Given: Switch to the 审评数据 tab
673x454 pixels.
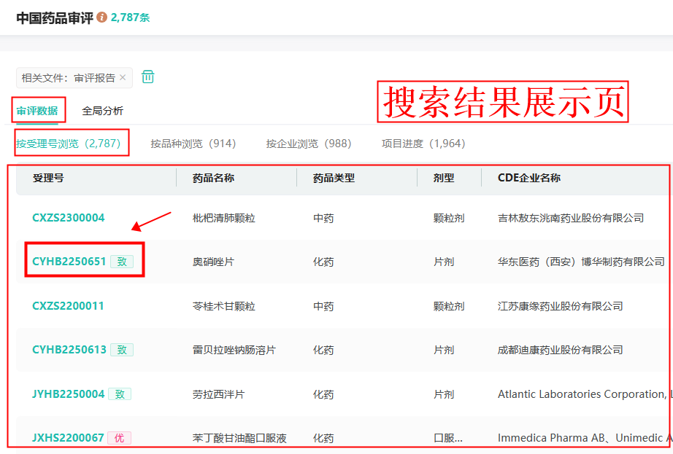Looking at the screenshot, I should tap(37, 111).
